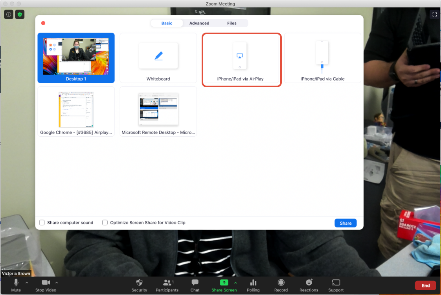This screenshot has width=441, height=295.
Task: Click the blue Share button
Action: 345,223
